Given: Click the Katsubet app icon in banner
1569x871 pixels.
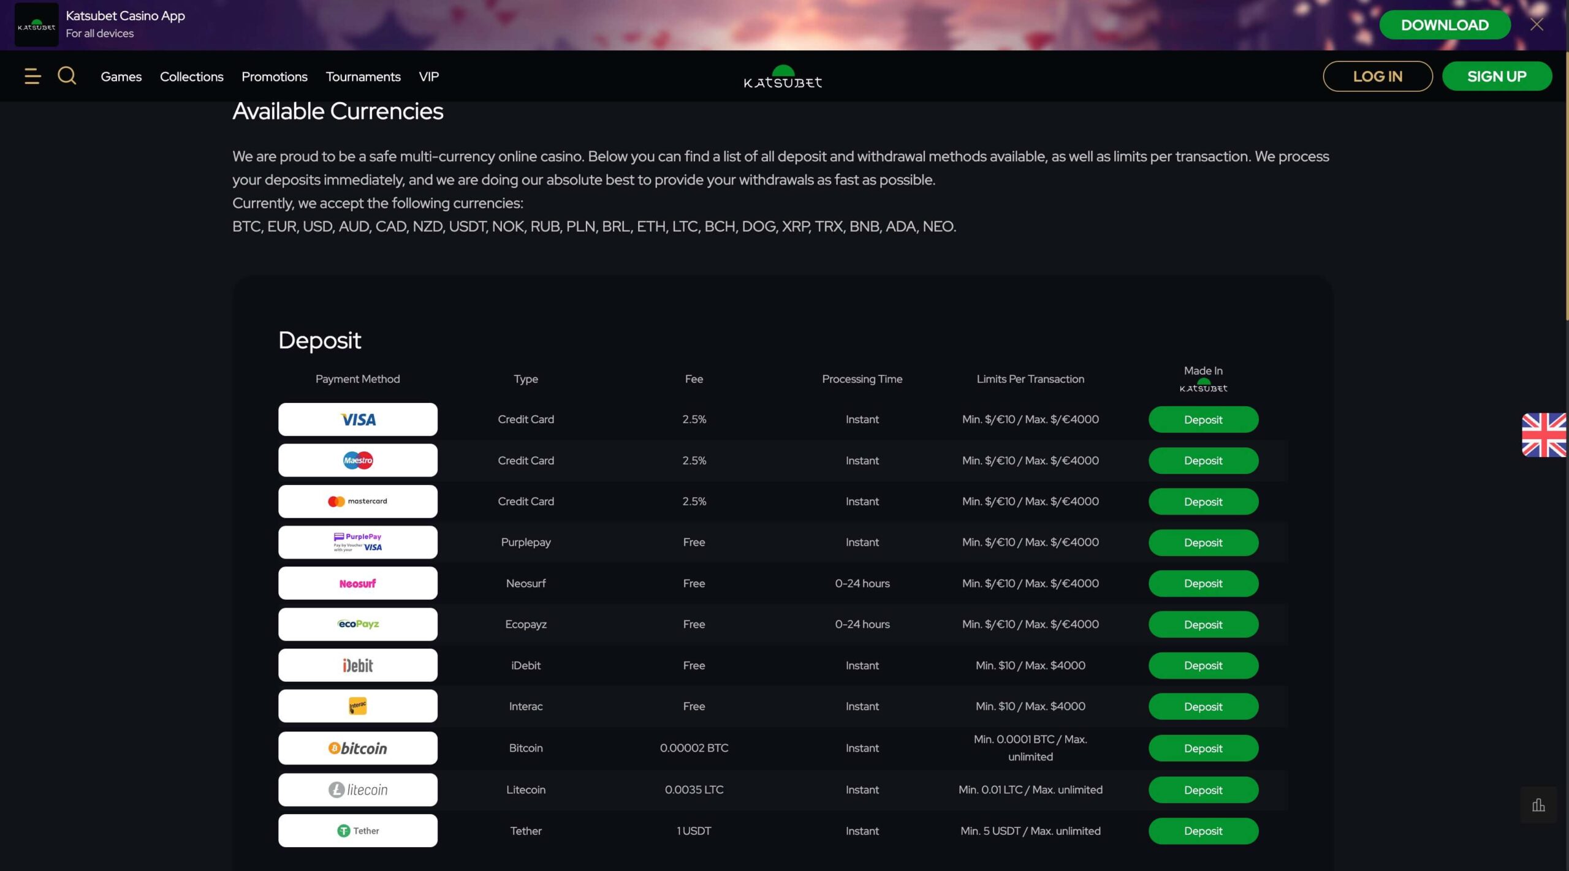Looking at the screenshot, I should tap(36, 25).
